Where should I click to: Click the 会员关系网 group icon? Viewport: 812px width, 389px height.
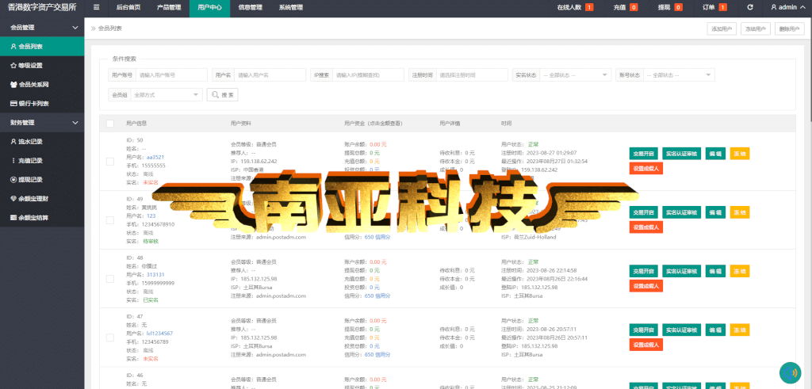pyautogui.click(x=13, y=84)
